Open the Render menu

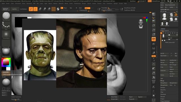click(84, 4)
